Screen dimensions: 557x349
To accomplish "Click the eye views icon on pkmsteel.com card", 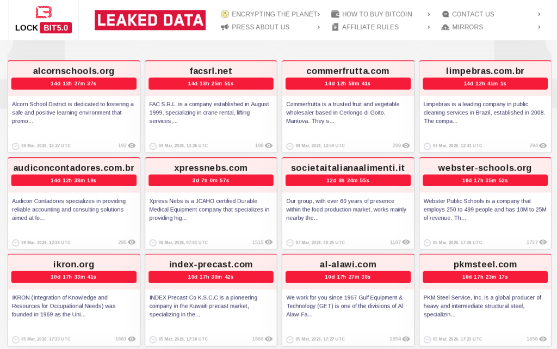I will click(543, 339).
